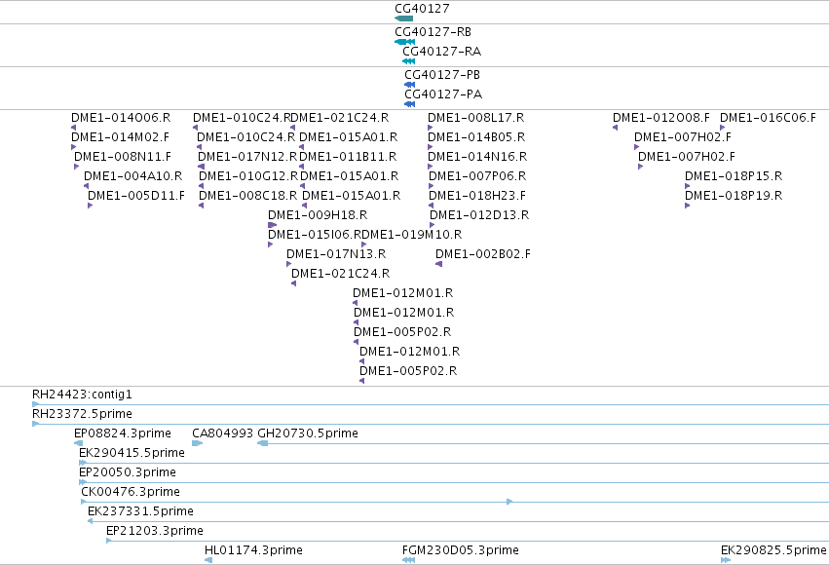The height and width of the screenshot is (565, 829).
Task: Click purple arrowhead under DME1-014O06.R
Action: [x=73, y=128]
